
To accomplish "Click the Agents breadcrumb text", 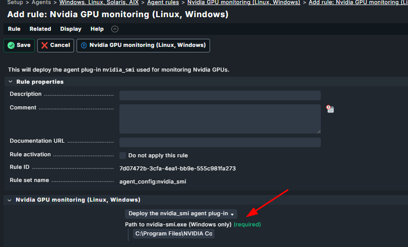I will pos(41,3).
